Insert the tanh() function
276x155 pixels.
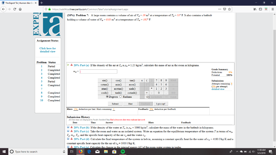[119, 93]
